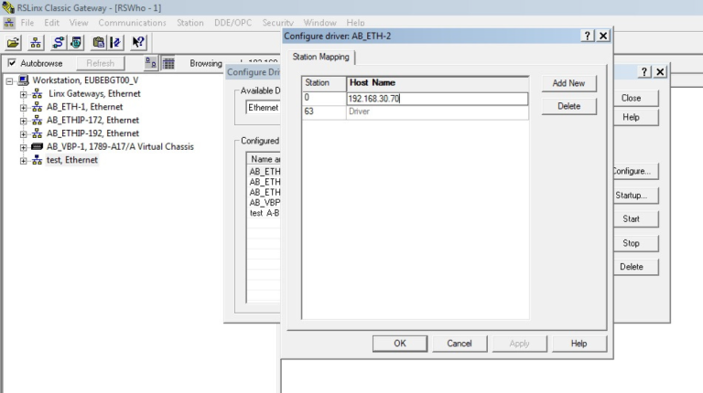703x393 pixels.
Task: Expand the AB_ETH-1, Ethernet node
Action: point(23,108)
